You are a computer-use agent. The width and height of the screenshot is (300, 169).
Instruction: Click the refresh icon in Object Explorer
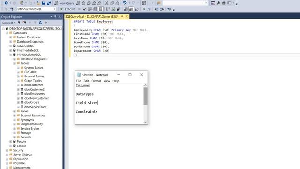(40, 23)
